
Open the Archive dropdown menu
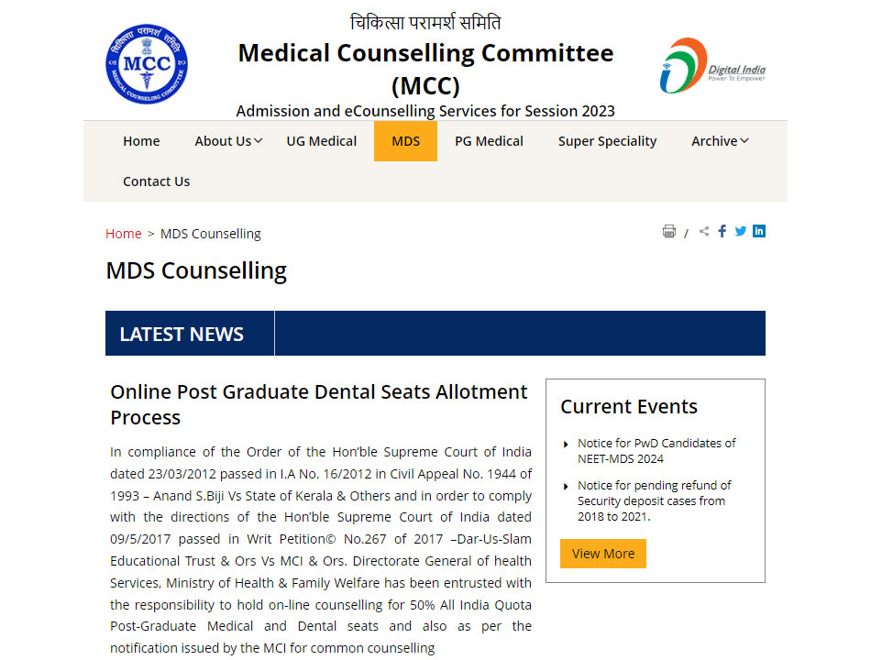(x=715, y=140)
